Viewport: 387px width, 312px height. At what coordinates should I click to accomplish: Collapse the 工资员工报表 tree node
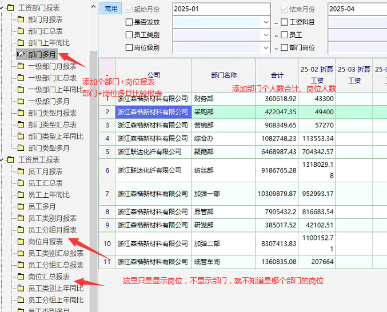click(x=3, y=159)
